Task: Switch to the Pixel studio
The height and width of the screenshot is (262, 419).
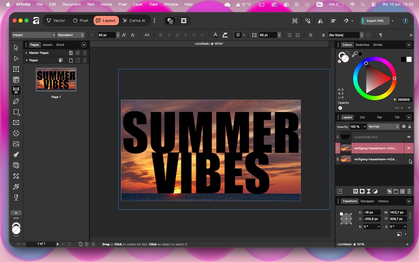Action: (80, 21)
